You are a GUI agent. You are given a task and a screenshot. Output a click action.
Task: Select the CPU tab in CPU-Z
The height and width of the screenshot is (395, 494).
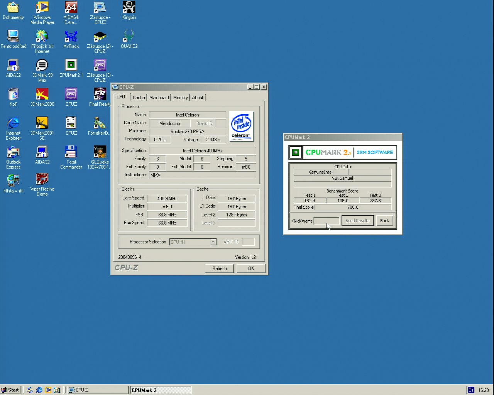coord(121,97)
